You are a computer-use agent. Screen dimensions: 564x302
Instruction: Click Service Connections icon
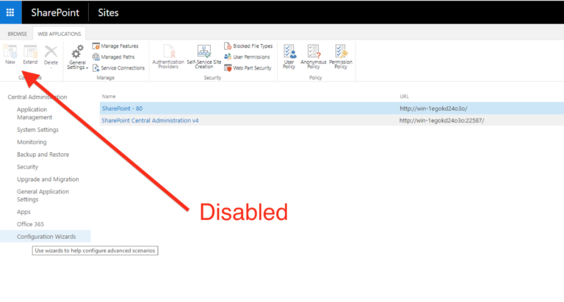95,68
